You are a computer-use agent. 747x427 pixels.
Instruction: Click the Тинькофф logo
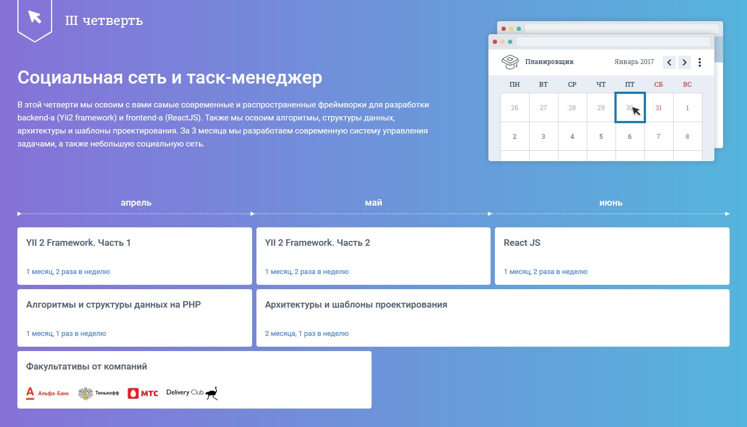(98, 392)
